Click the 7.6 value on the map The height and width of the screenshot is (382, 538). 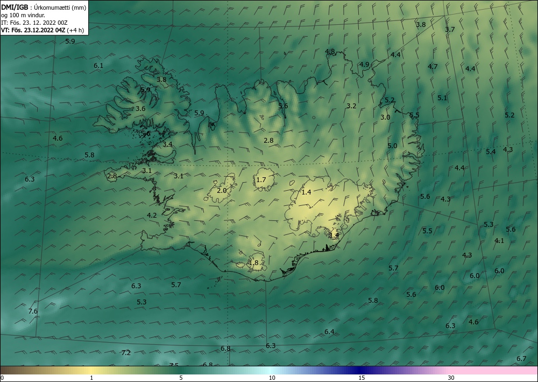pyautogui.click(x=33, y=311)
